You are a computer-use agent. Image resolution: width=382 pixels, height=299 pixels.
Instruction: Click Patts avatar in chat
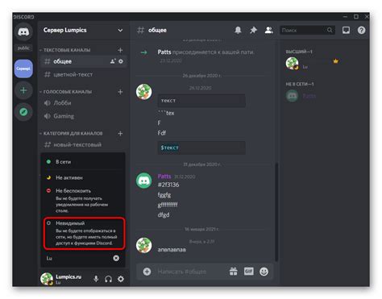pyautogui.click(x=143, y=181)
